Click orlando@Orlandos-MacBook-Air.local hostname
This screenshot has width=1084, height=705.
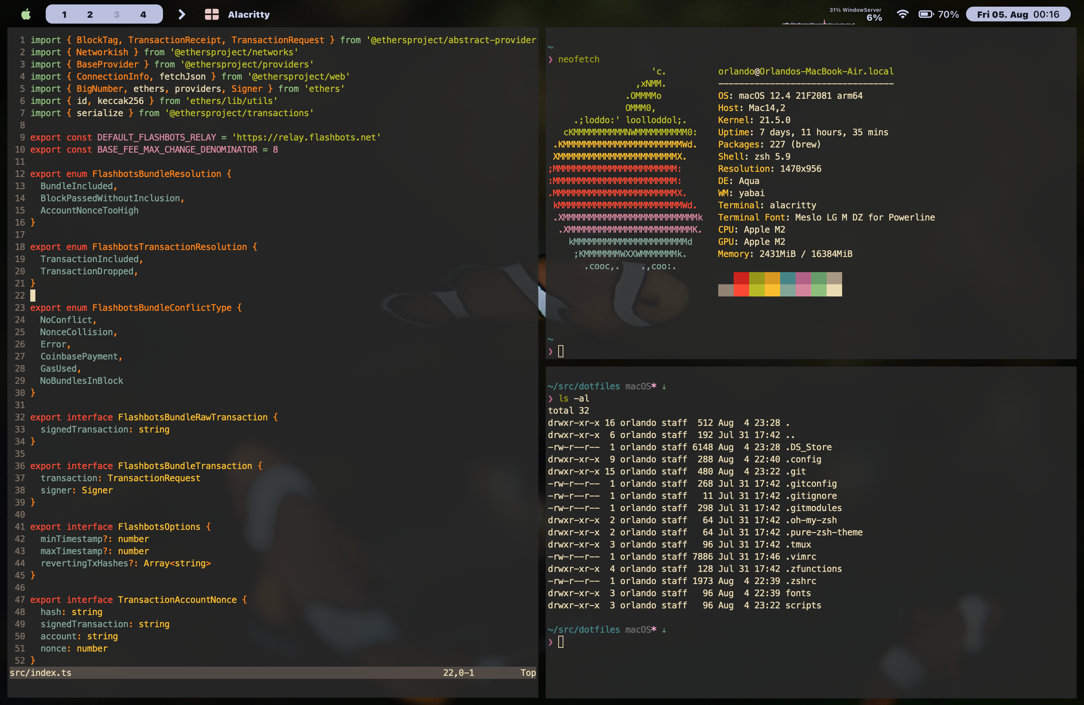coord(806,72)
